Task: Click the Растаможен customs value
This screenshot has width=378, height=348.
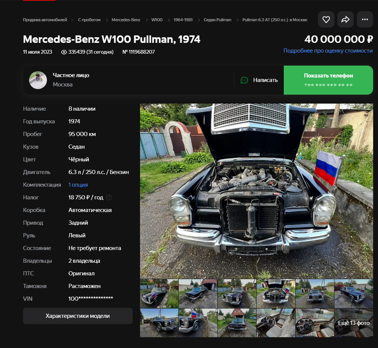Action: click(85, 286)
